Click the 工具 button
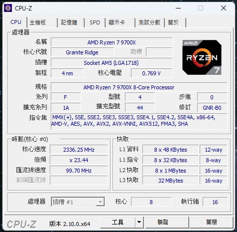Viewport: 237px width, 232px height. click(118, 222)
